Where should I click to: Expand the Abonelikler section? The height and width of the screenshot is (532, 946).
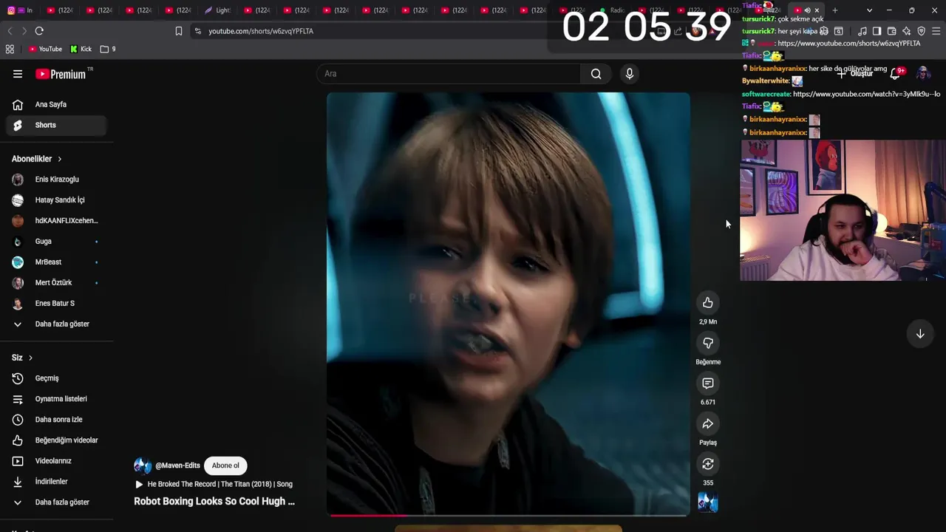37,159
